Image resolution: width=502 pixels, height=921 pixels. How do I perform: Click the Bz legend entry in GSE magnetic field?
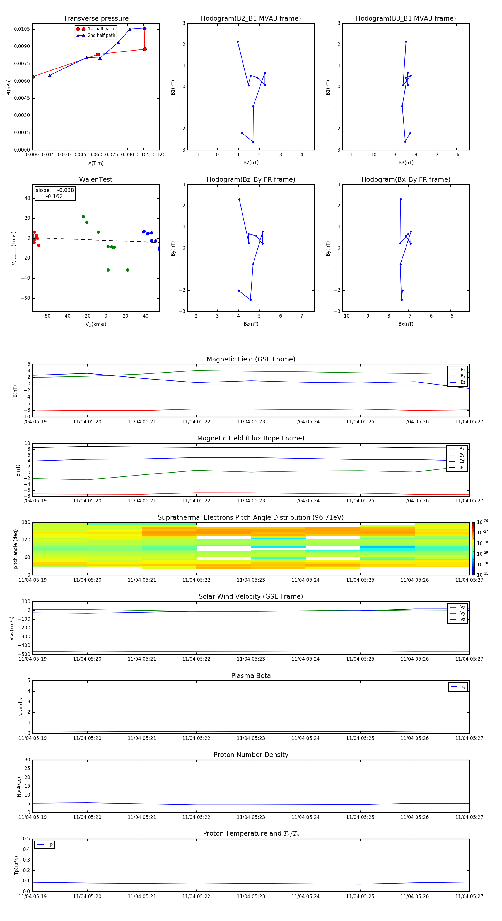click(x=458, y=382)
